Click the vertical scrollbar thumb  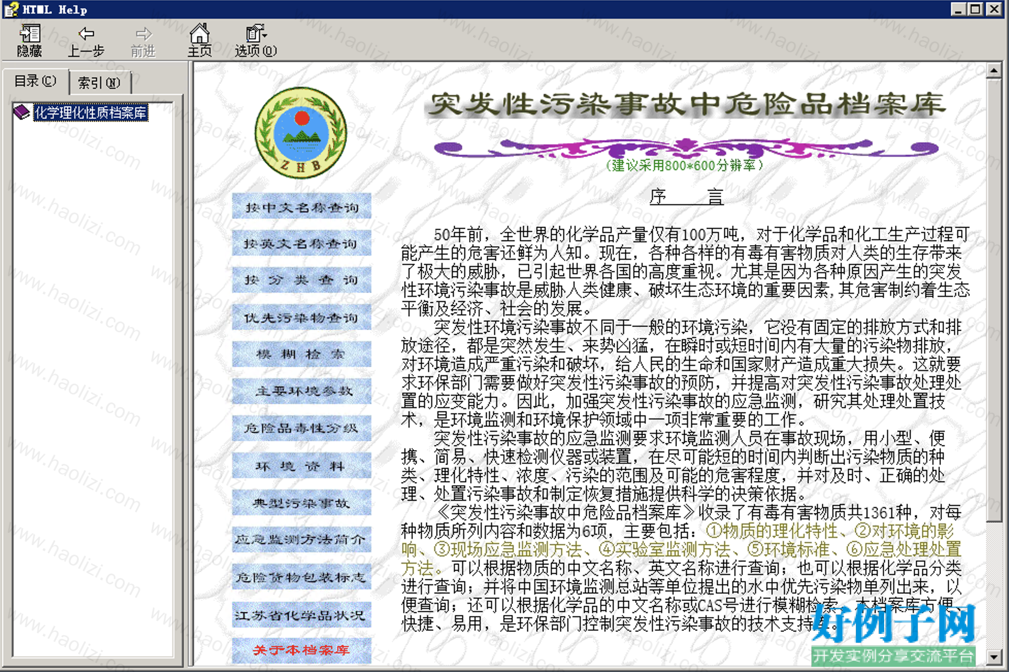[x=994, y=300]
